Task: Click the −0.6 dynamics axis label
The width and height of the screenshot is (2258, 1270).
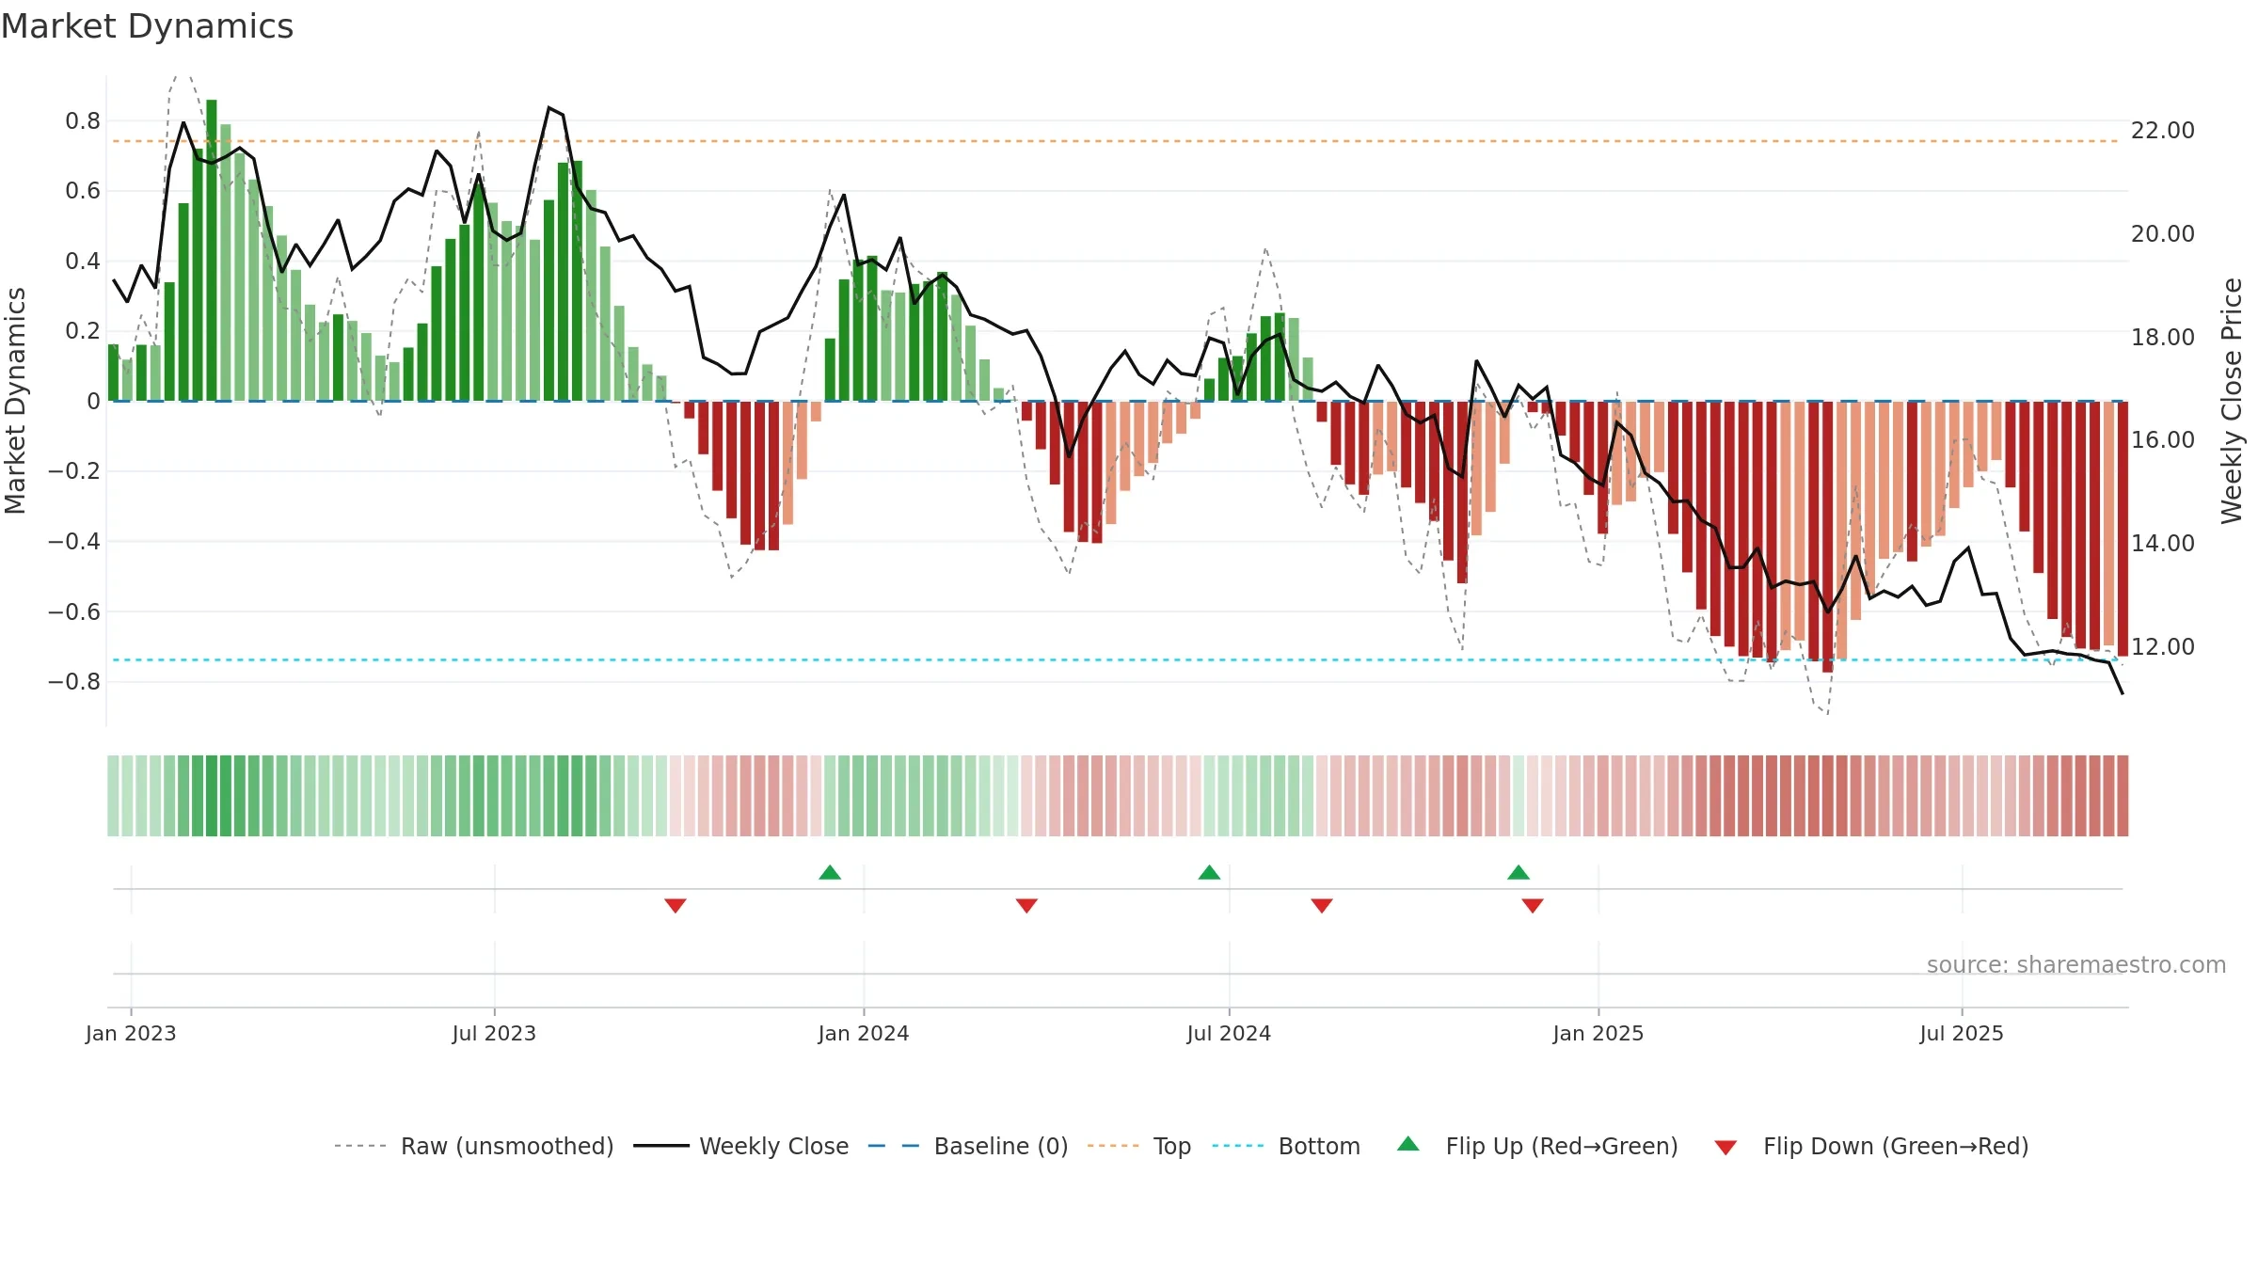Action: (74, 612)
